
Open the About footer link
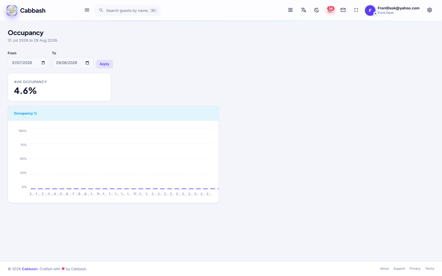tap(384, 269)
